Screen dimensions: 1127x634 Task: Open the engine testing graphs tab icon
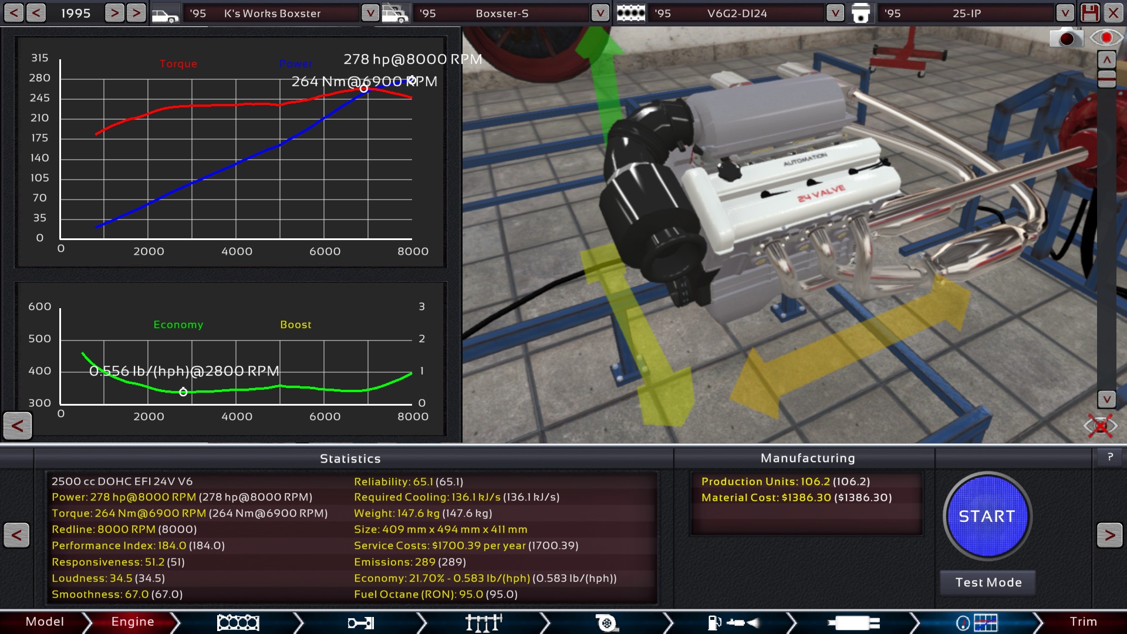point(977,622)
